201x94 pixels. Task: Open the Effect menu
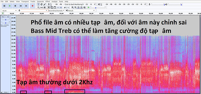(48, 1)
